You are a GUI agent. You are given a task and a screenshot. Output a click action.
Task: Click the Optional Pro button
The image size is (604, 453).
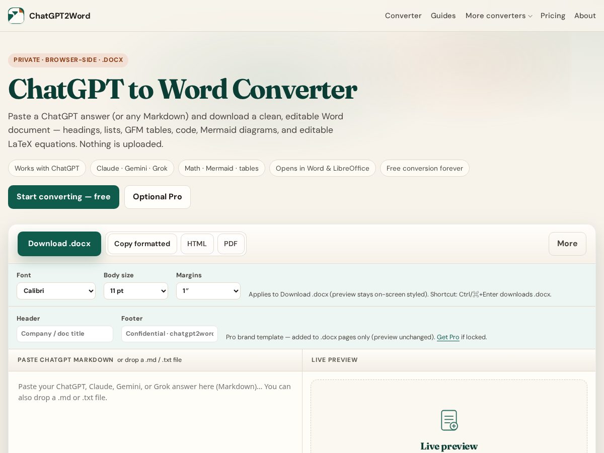coord(158,197)
